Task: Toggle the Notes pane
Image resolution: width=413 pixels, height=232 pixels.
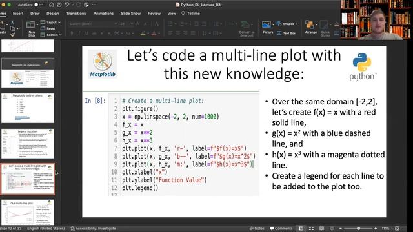Action: (x=257, y=228)
